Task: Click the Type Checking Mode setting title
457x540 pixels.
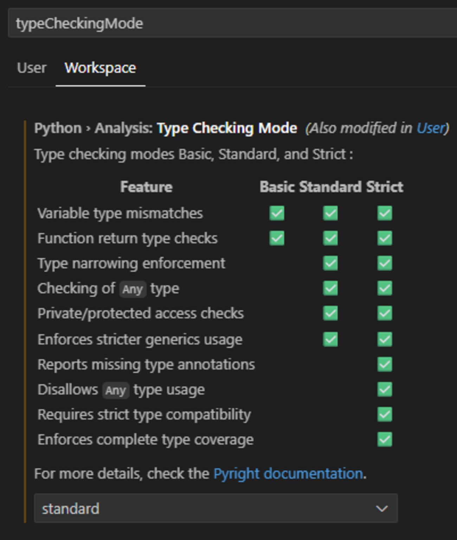Action: [227, 128]
